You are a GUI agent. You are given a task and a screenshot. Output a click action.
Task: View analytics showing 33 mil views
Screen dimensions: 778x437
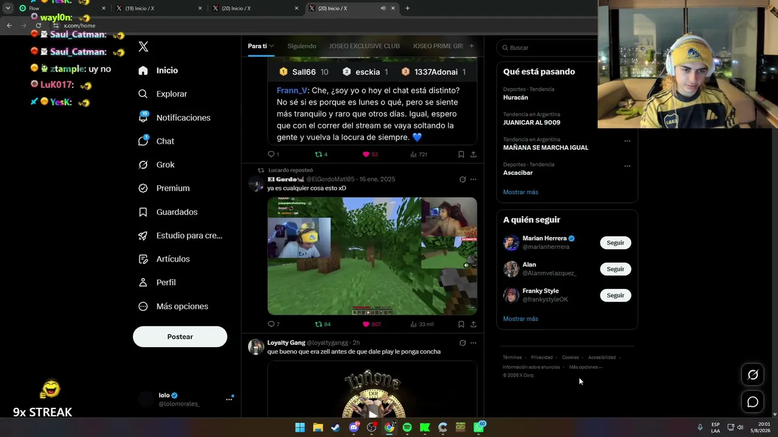tap(422, 324)
